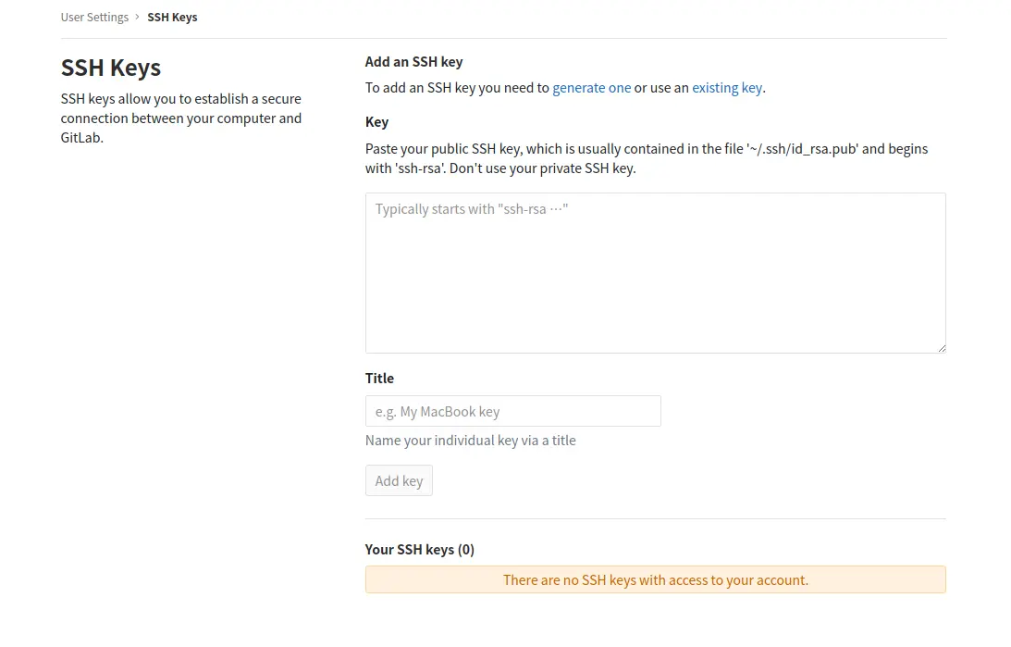Viewport: 1011px width, 647px height.
Task: Click the "Your SSH keys (0)" heading
Action: point(419,549)
